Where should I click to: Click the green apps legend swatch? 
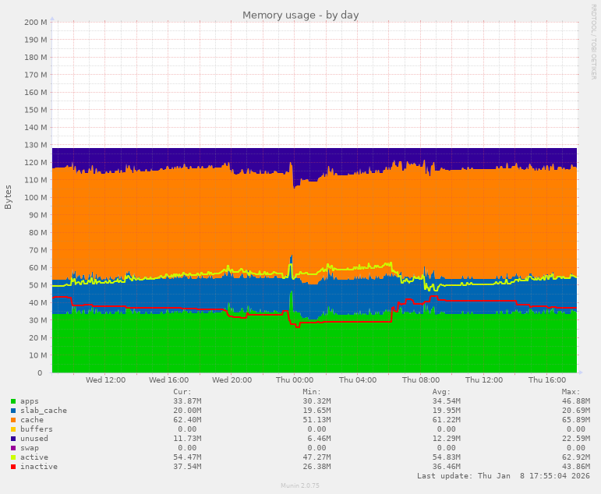tap(13, 401)
